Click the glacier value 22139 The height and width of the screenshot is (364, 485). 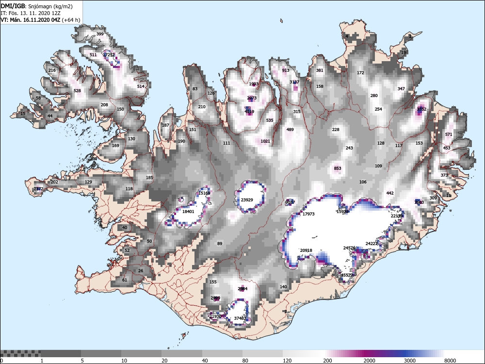click(397, 216)
